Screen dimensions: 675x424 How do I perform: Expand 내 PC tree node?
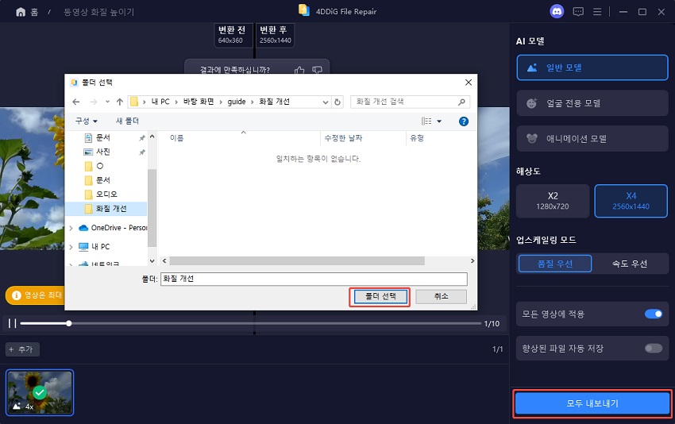71,247
